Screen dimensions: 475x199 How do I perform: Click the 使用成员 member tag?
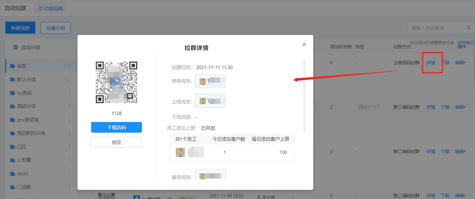point(210,81)
